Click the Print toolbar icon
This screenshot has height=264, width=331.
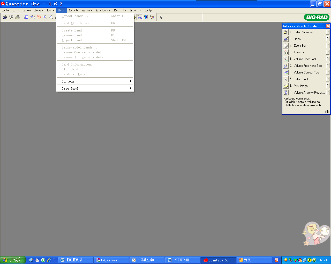click(18, 17)
